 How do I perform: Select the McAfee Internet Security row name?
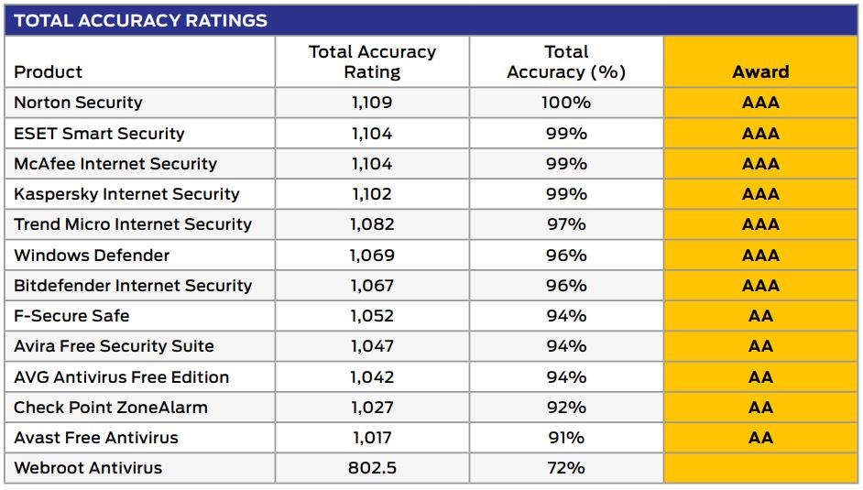pos(115,164)
